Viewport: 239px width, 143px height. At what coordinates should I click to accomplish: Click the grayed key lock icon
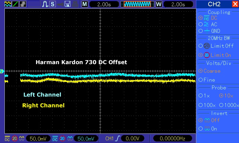point(60,4)
